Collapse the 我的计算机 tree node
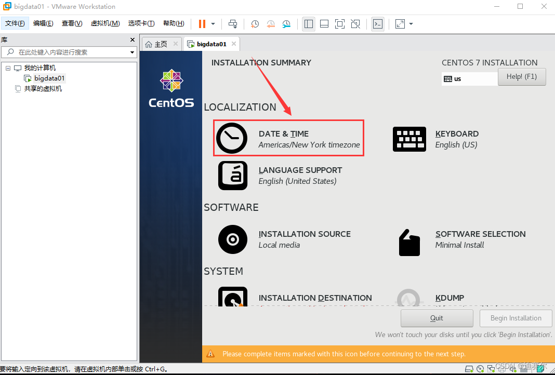The height and width of the screenshot is (375, 555). [x=8, y=68]
